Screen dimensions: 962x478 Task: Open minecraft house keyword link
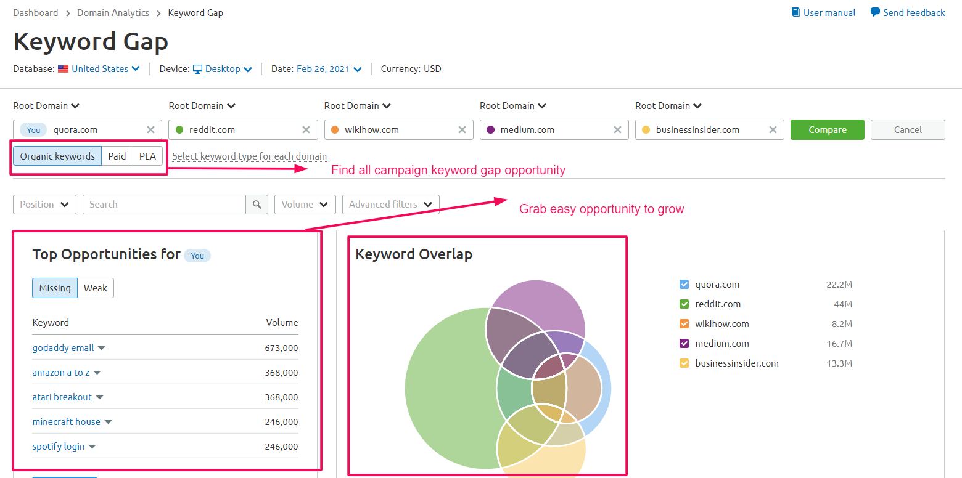pos(66,422)
